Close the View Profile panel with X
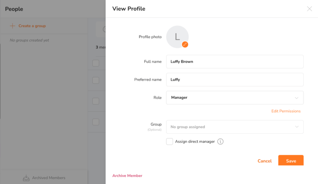318x184 pixels. 309,9
